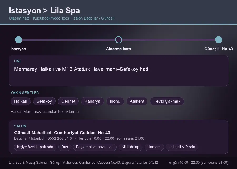Click the Duş amenity tag
237x169 pixels.
click(65, 147)
